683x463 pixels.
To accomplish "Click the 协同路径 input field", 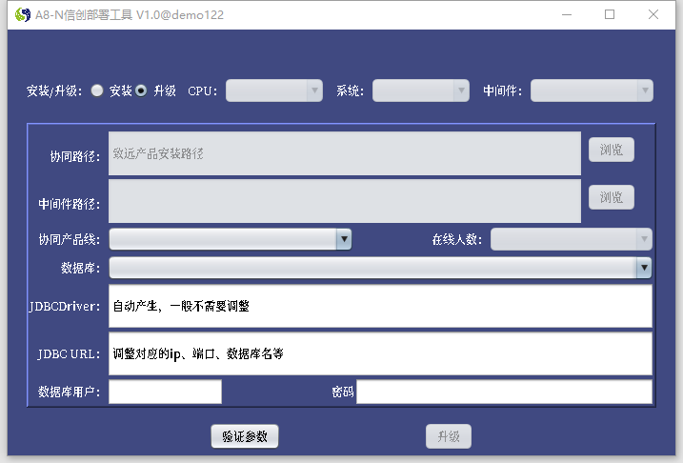I will (x=345, y=153).
